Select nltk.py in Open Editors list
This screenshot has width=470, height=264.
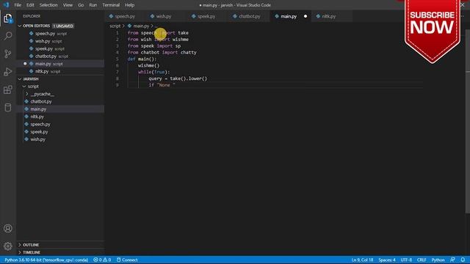click(x=60, y=71)
